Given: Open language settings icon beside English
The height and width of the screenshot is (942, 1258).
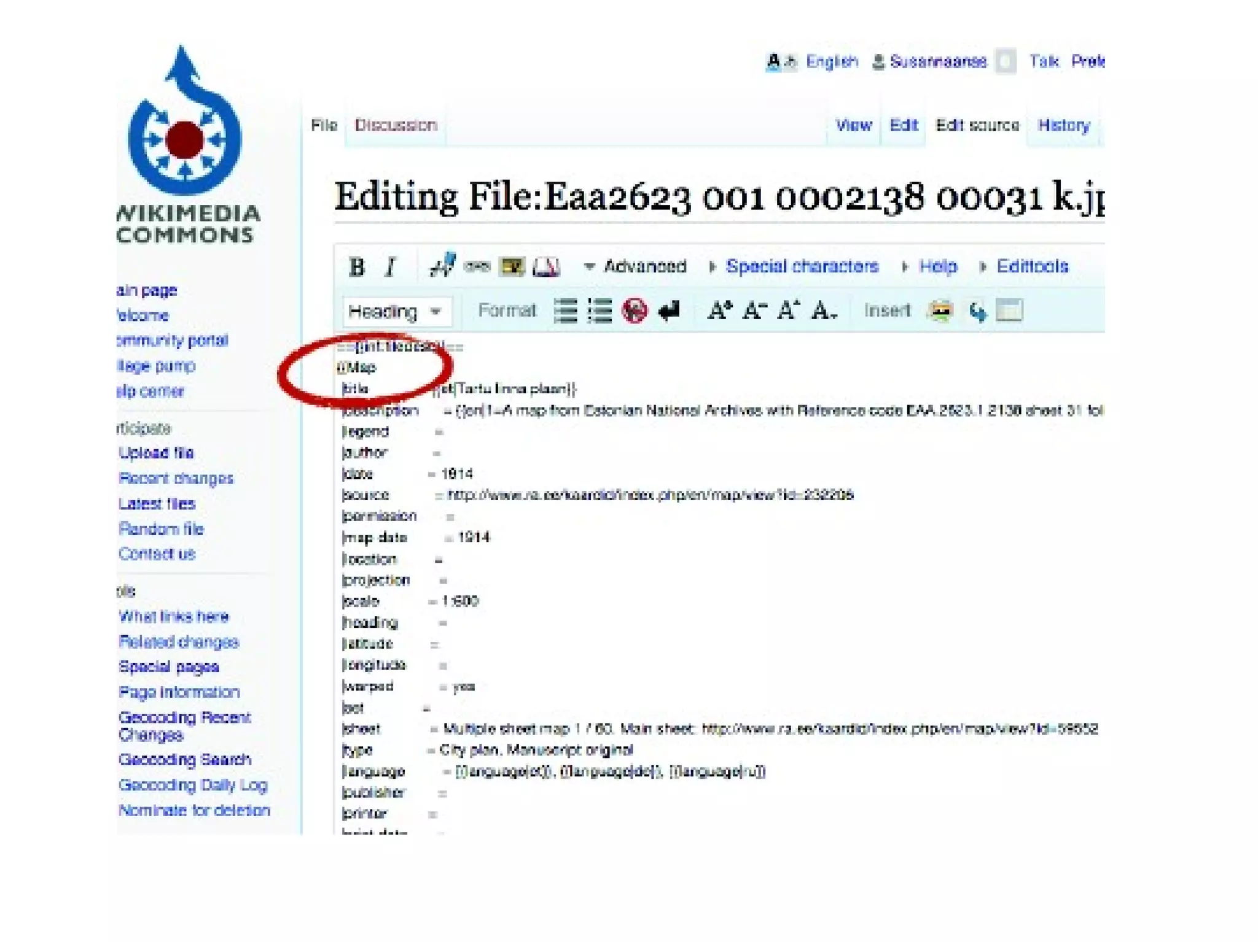Looking at the screenshot, I should [x=781, y=61].
